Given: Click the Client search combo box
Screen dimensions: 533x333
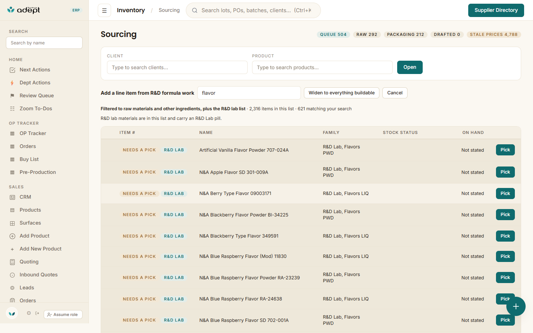Looking at the screenshot, I should point(177,67).
